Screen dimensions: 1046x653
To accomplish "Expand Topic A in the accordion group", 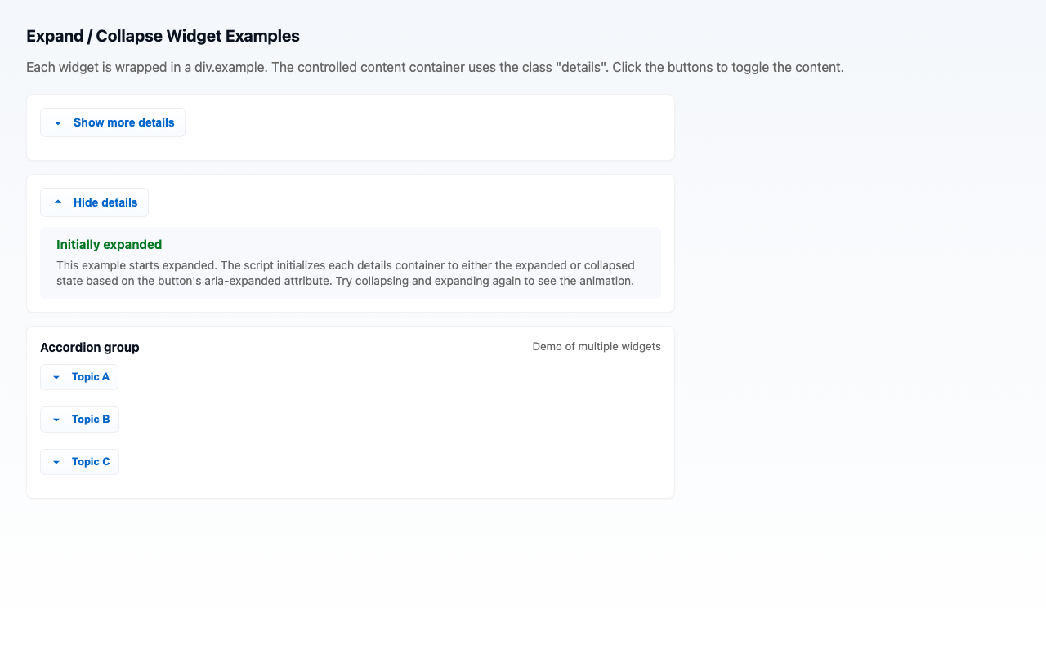I will pyautogui.click(x=79, y=377).
